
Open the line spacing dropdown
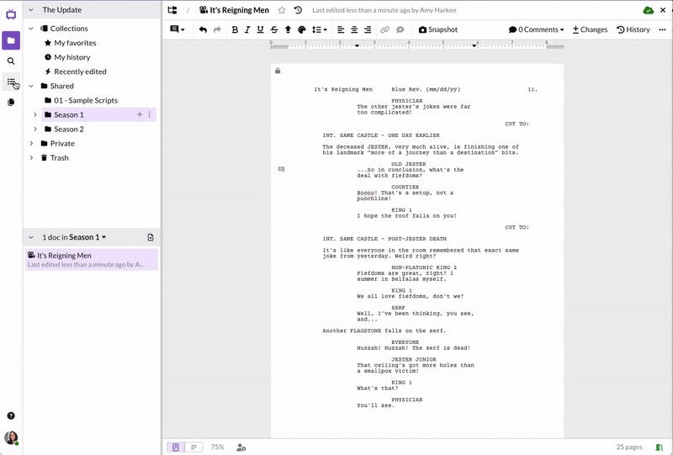click(320, 29)
